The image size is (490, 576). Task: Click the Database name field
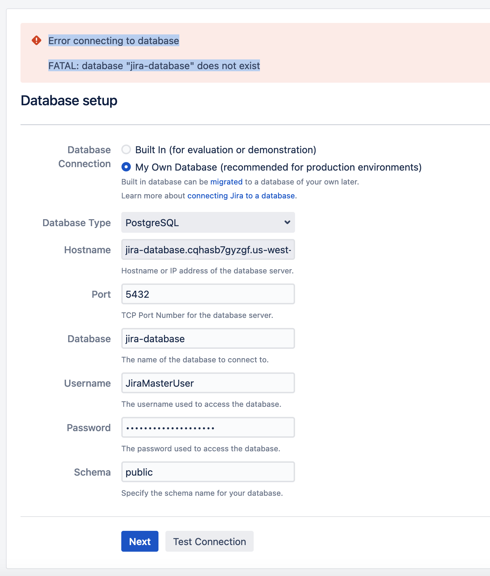point(207,338)
